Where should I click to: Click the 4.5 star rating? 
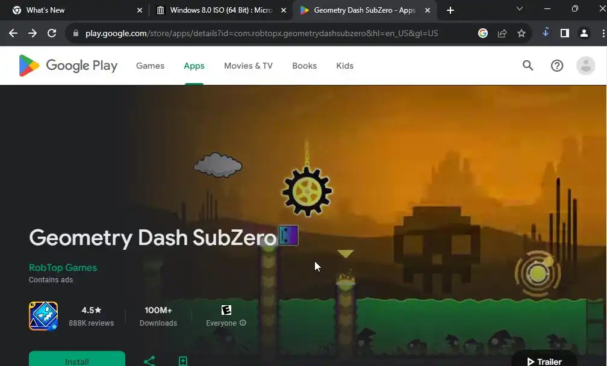(x=92, y=310)
